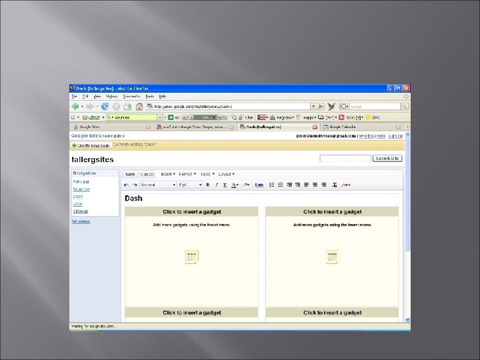Click the Edit sidebar link
Image resolution: width=480 pixels, height=360 pixels.
coord(81,221)
